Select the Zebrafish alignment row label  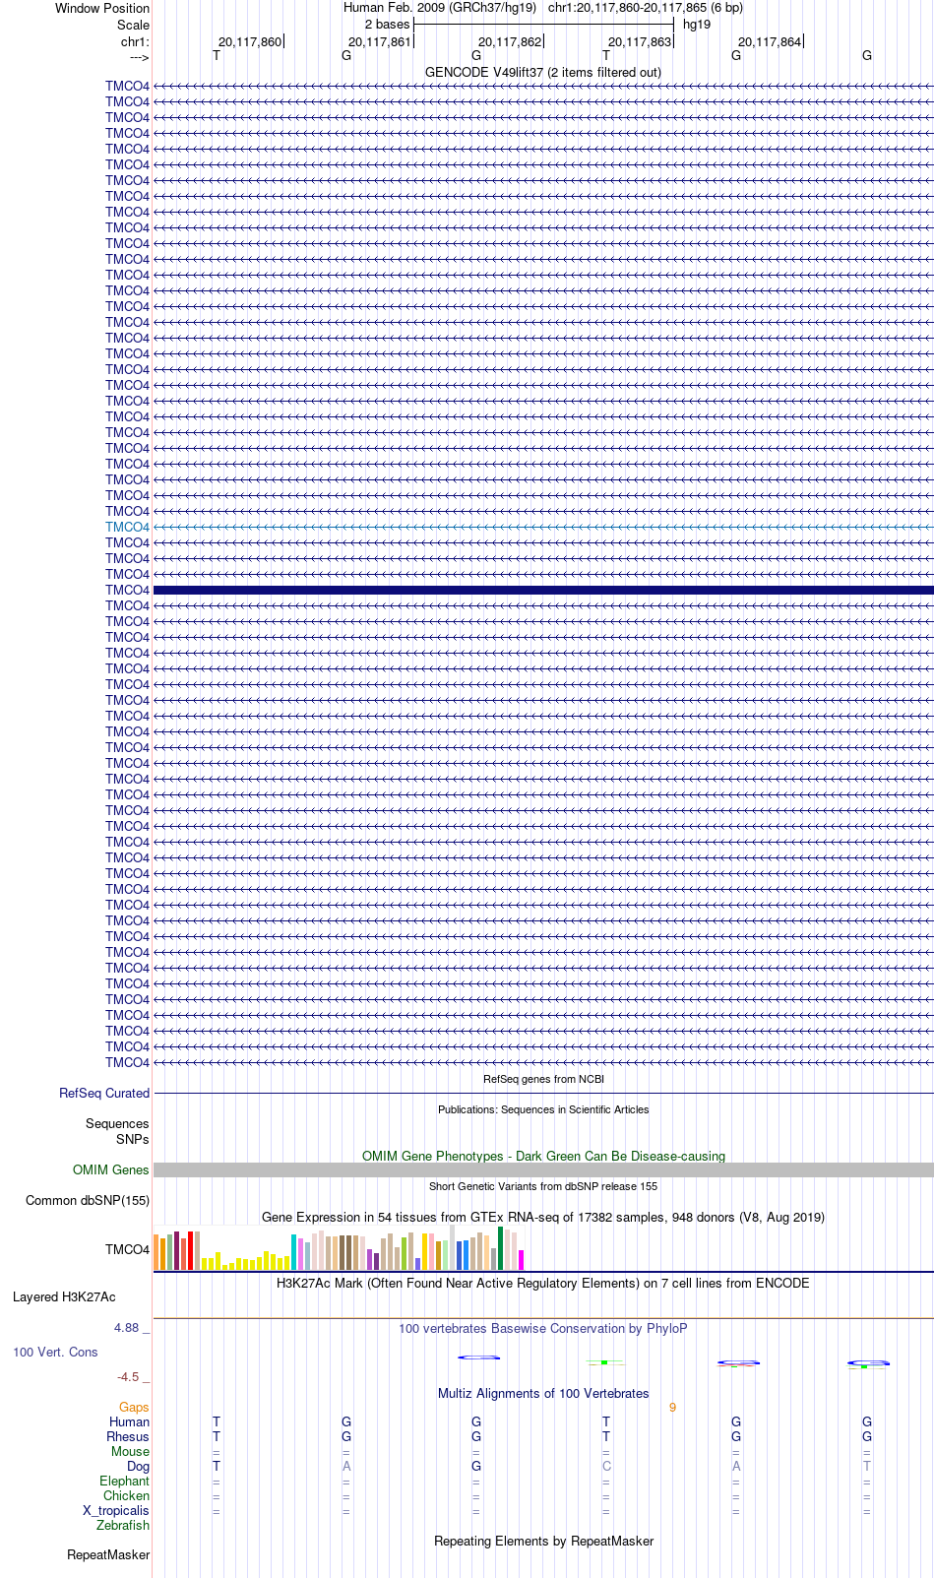click(x=123, y=1525)
